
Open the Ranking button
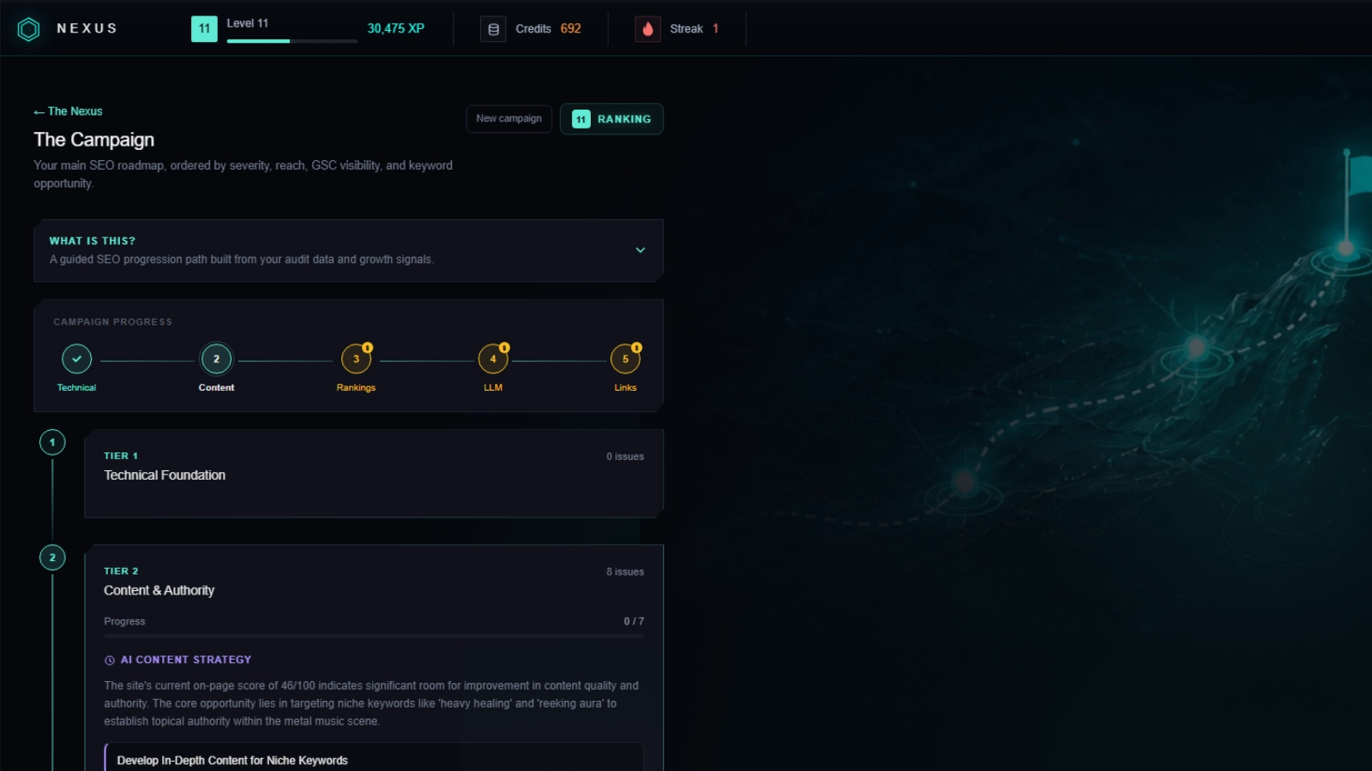point(611,119)
